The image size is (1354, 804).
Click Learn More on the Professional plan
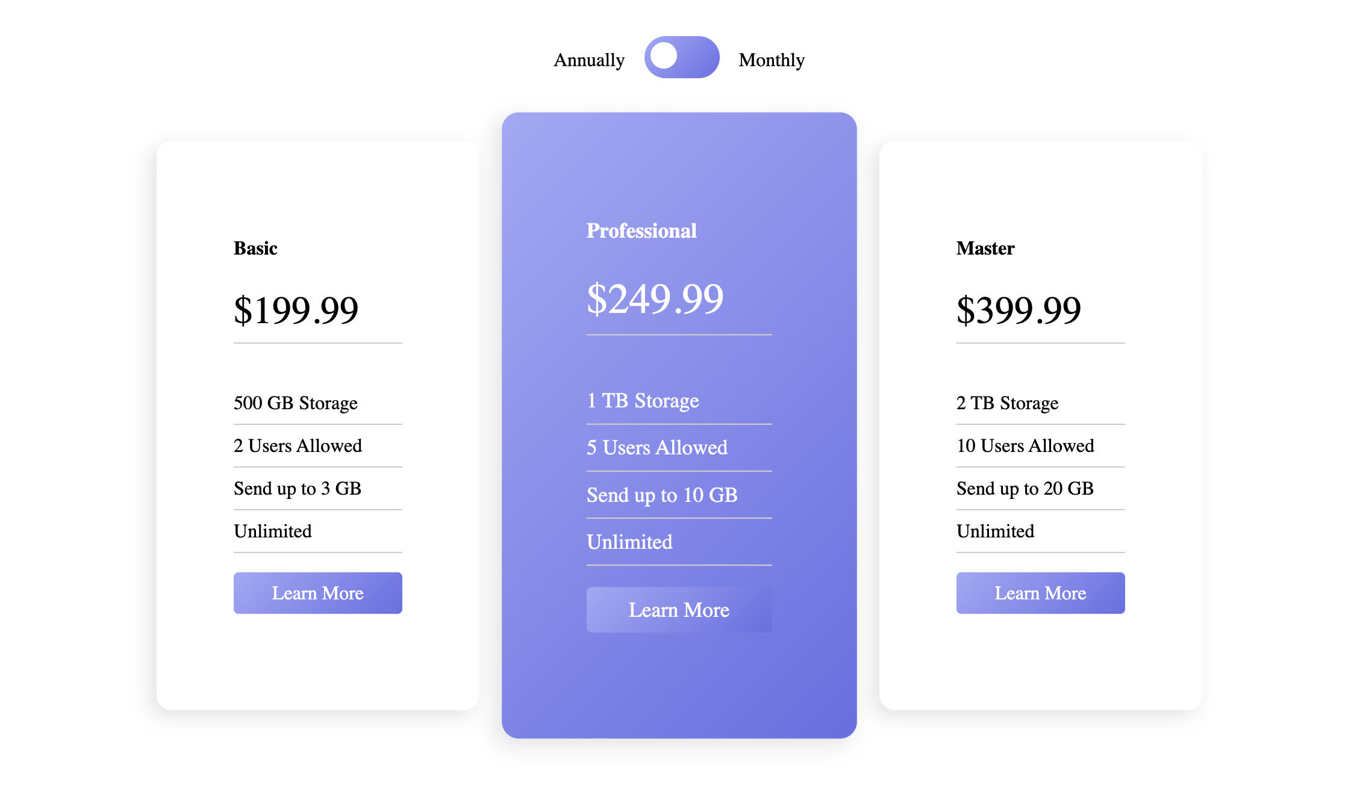679,610
